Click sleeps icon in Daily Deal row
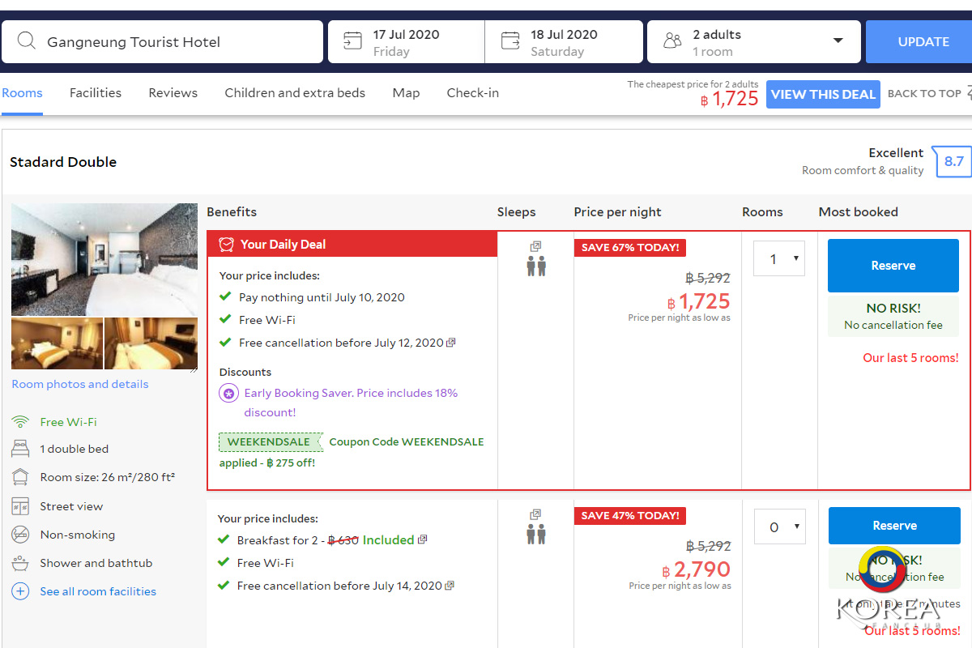 click(535, 259)
